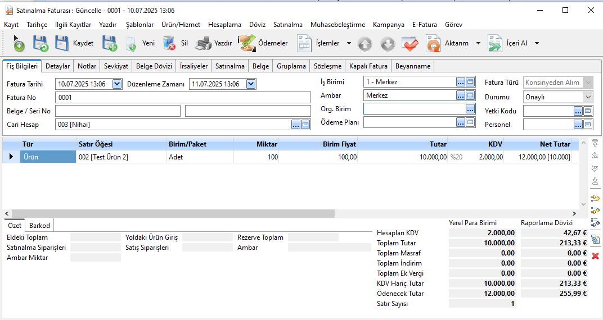Click the red X icon in right sidebar

click(x=595, y=256)
